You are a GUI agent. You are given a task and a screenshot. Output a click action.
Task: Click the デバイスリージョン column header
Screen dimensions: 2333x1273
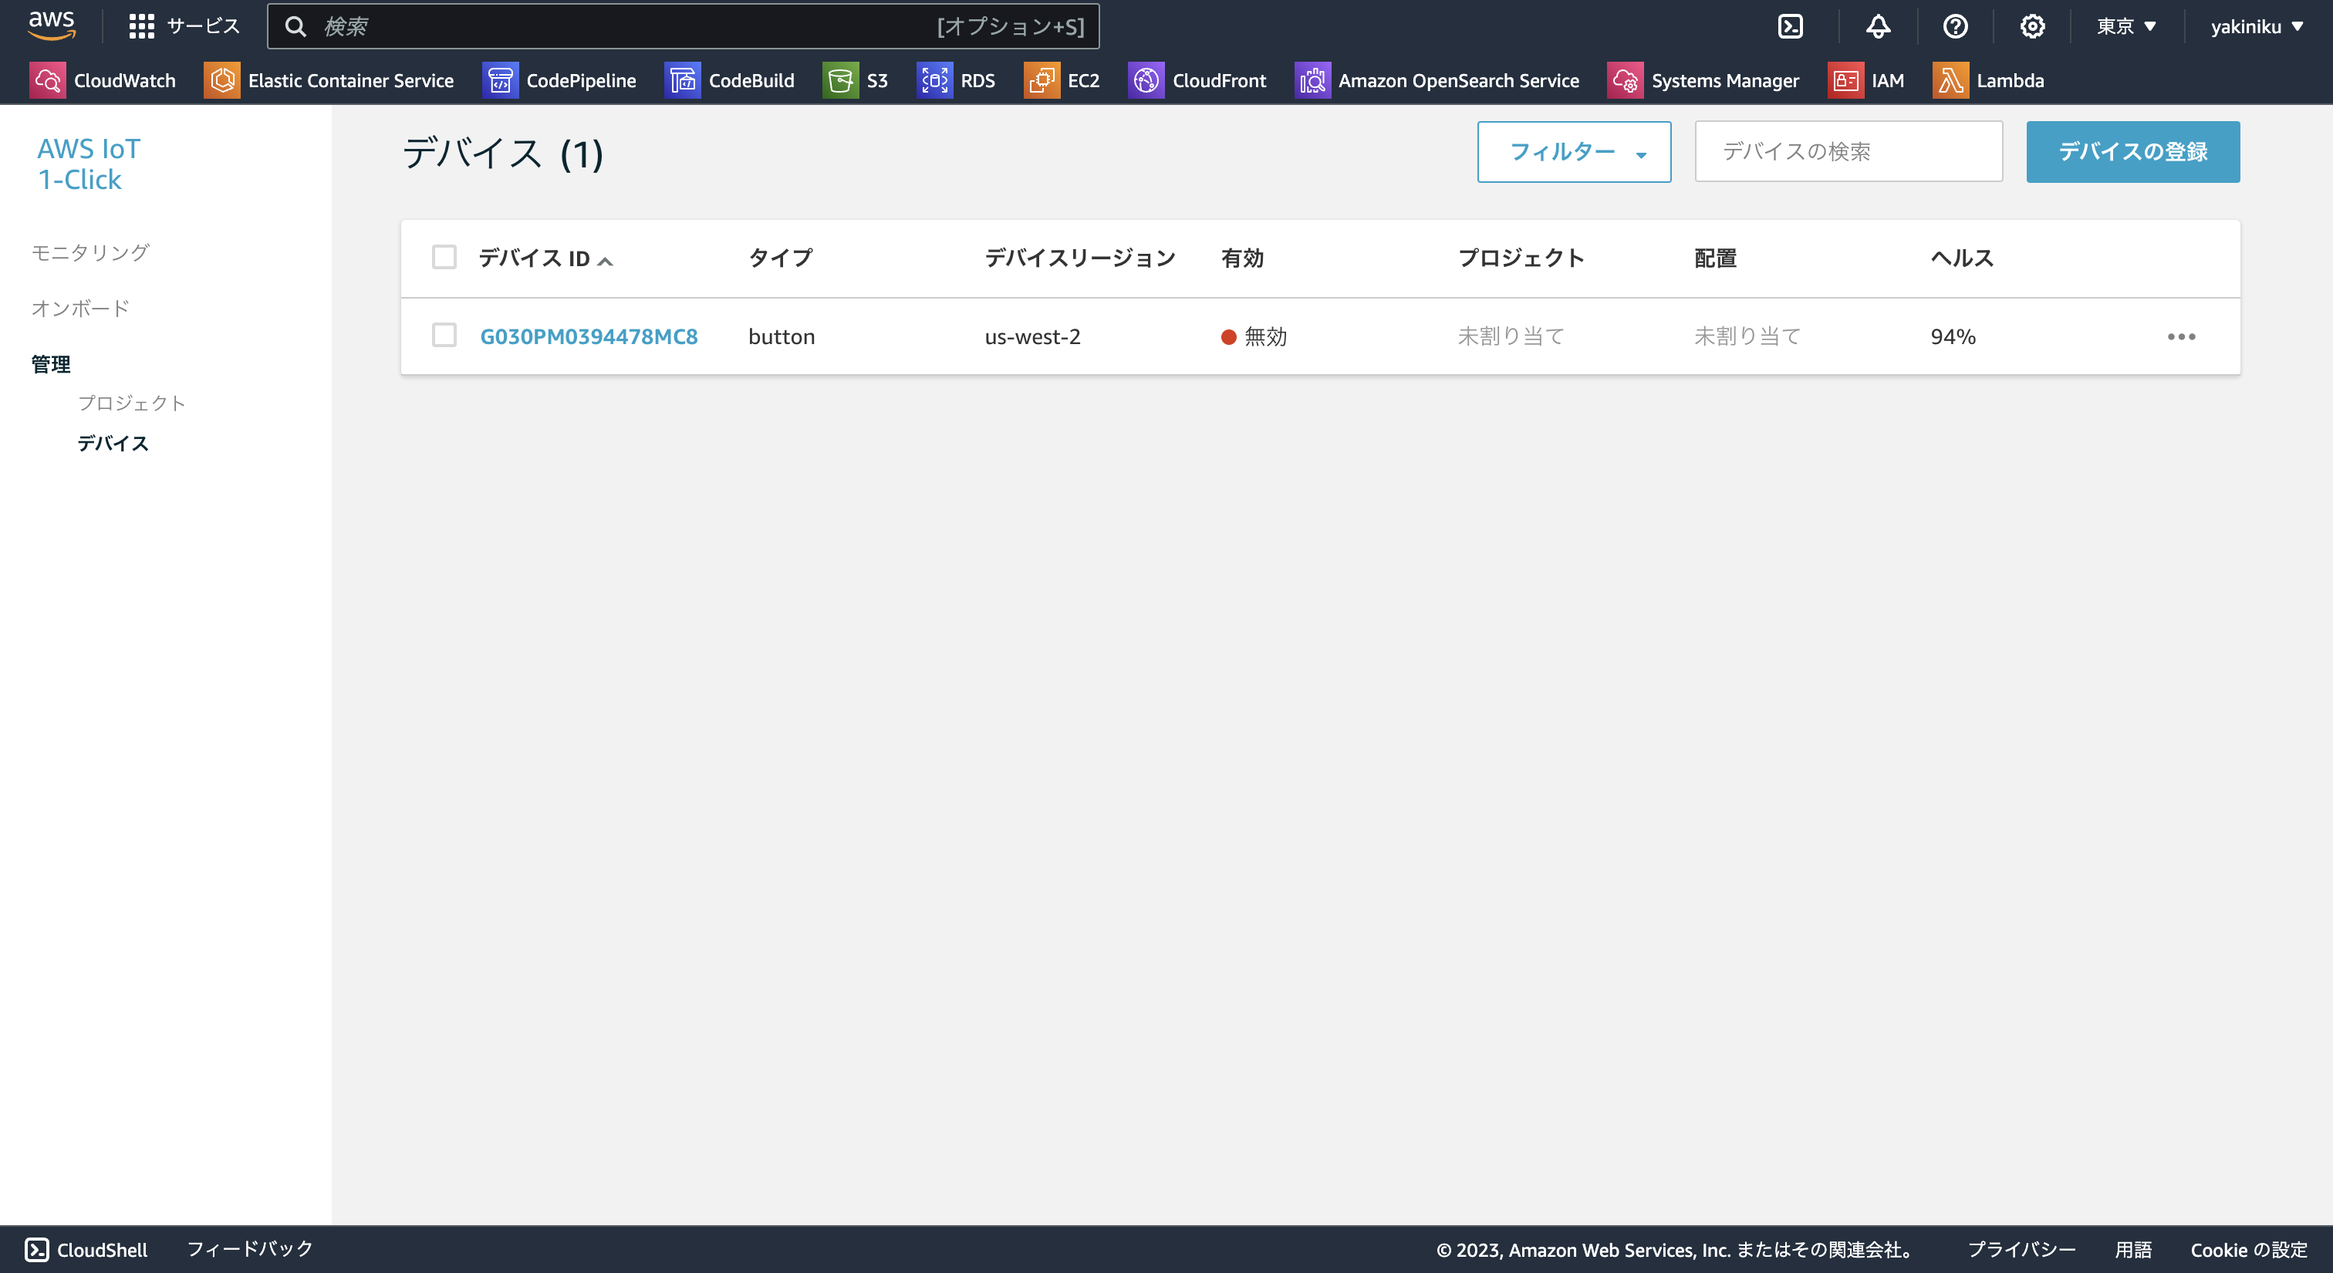click(1079, 258)
